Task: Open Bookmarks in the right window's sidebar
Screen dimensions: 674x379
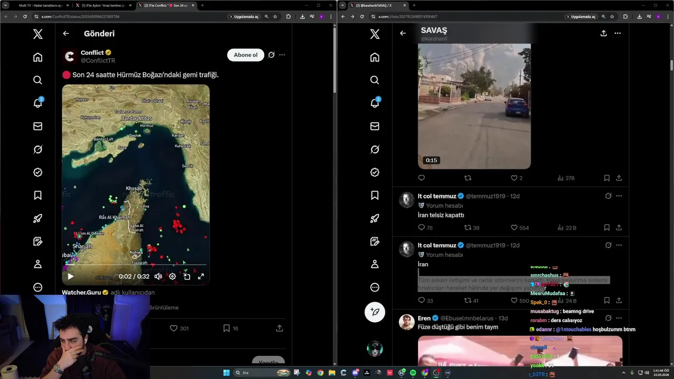Action: pyautogui.click(x=374, y=195)
